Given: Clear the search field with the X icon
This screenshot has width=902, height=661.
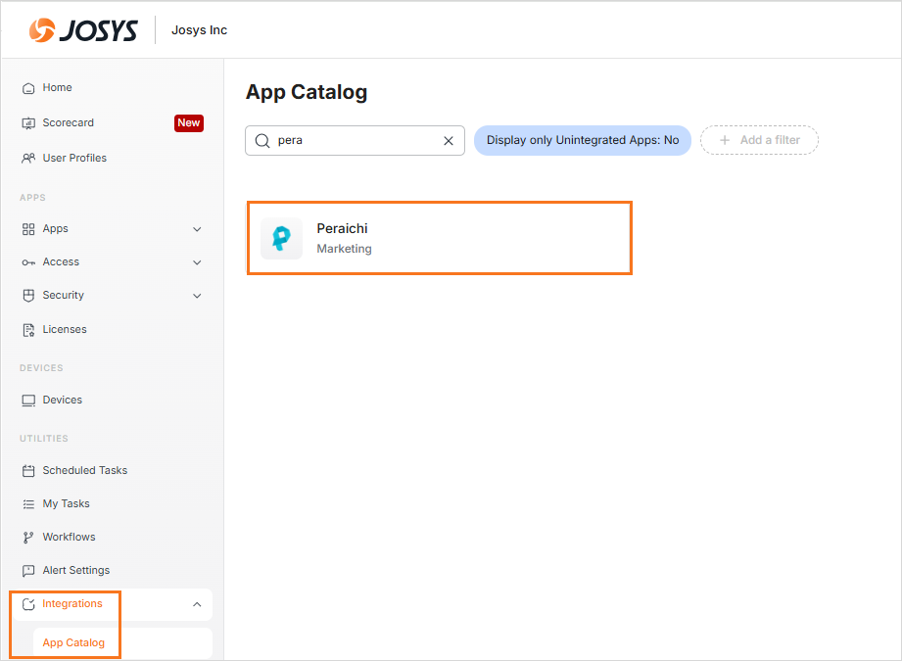Looking at the screenshot, I should click(x=449, y=141).
